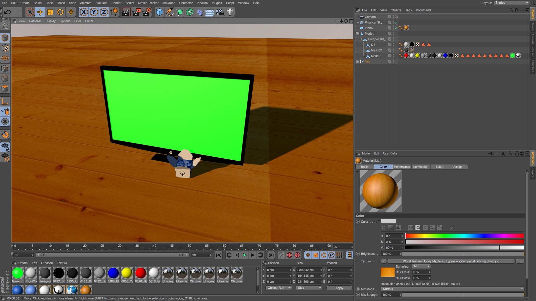Select the Move tool in the toolbar
Viewport: 536px width, 301px height.
pyautogui.click(x=40, y=12)
